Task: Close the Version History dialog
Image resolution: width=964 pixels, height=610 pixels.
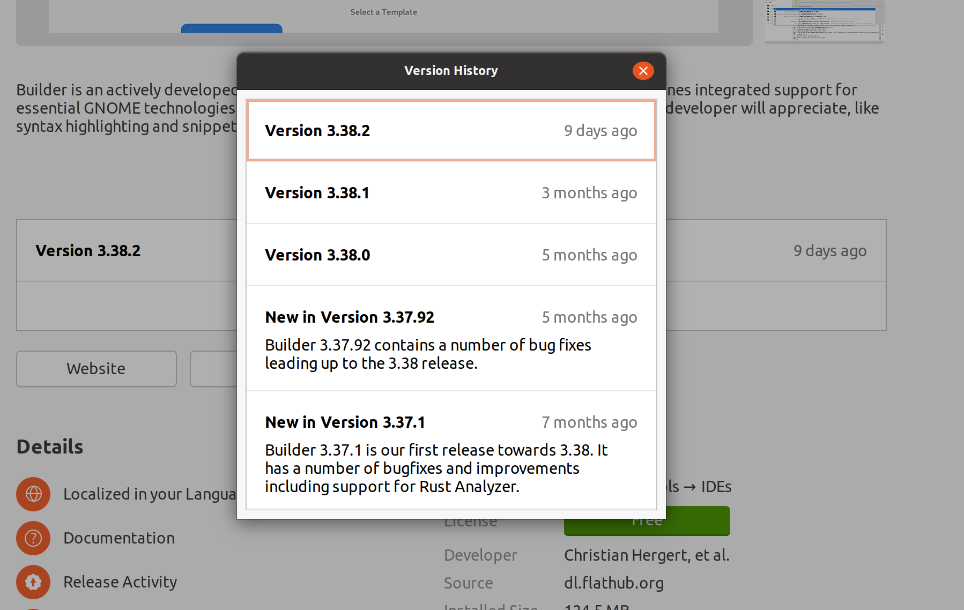Action: pos(643,70)
